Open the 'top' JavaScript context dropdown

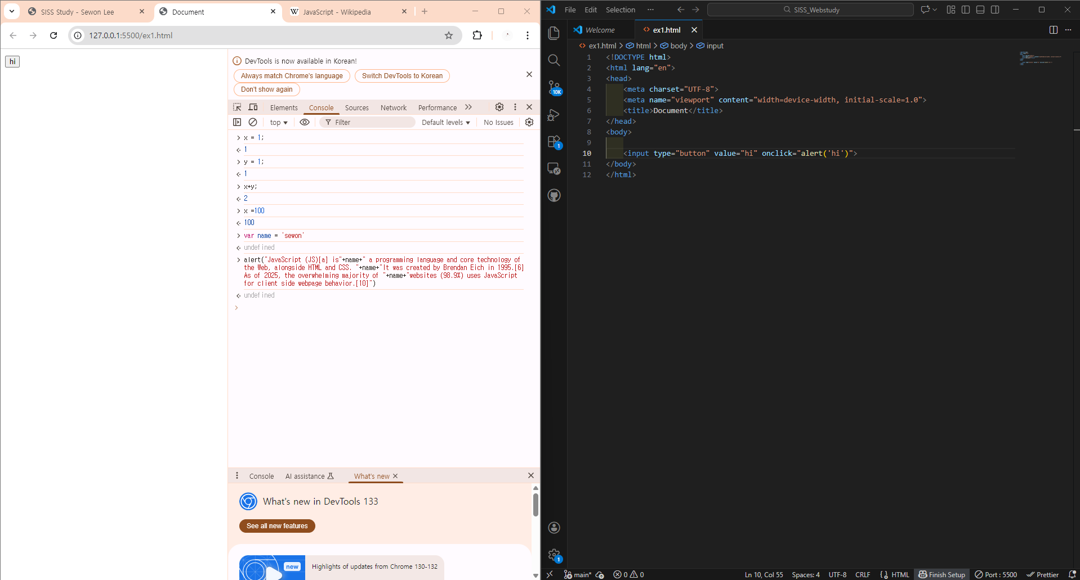(279, 123)
